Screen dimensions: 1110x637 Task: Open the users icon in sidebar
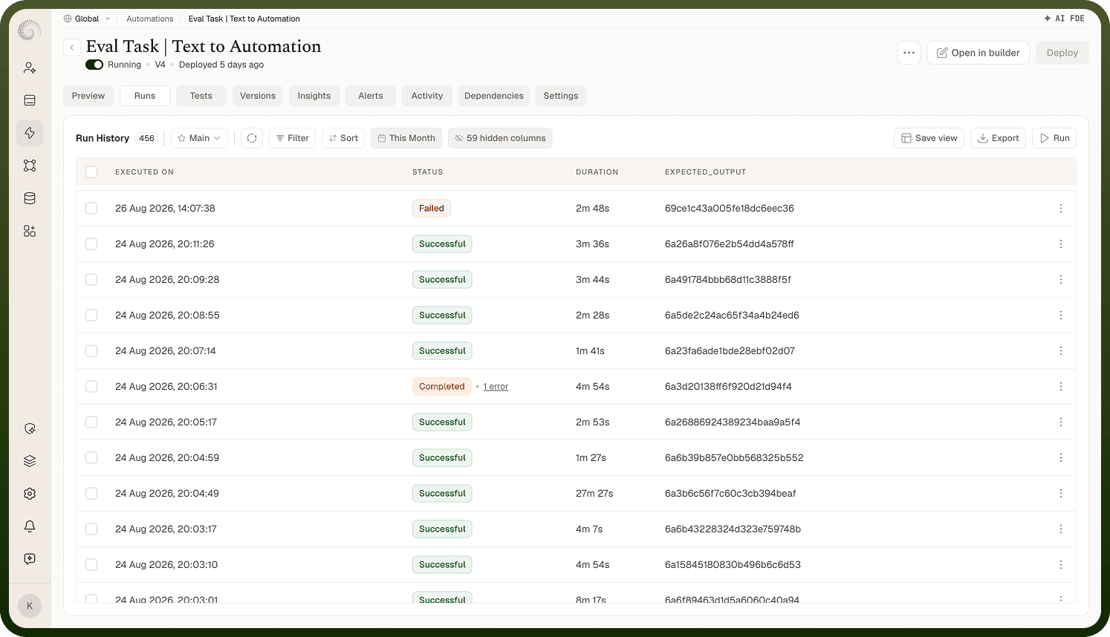30,68
